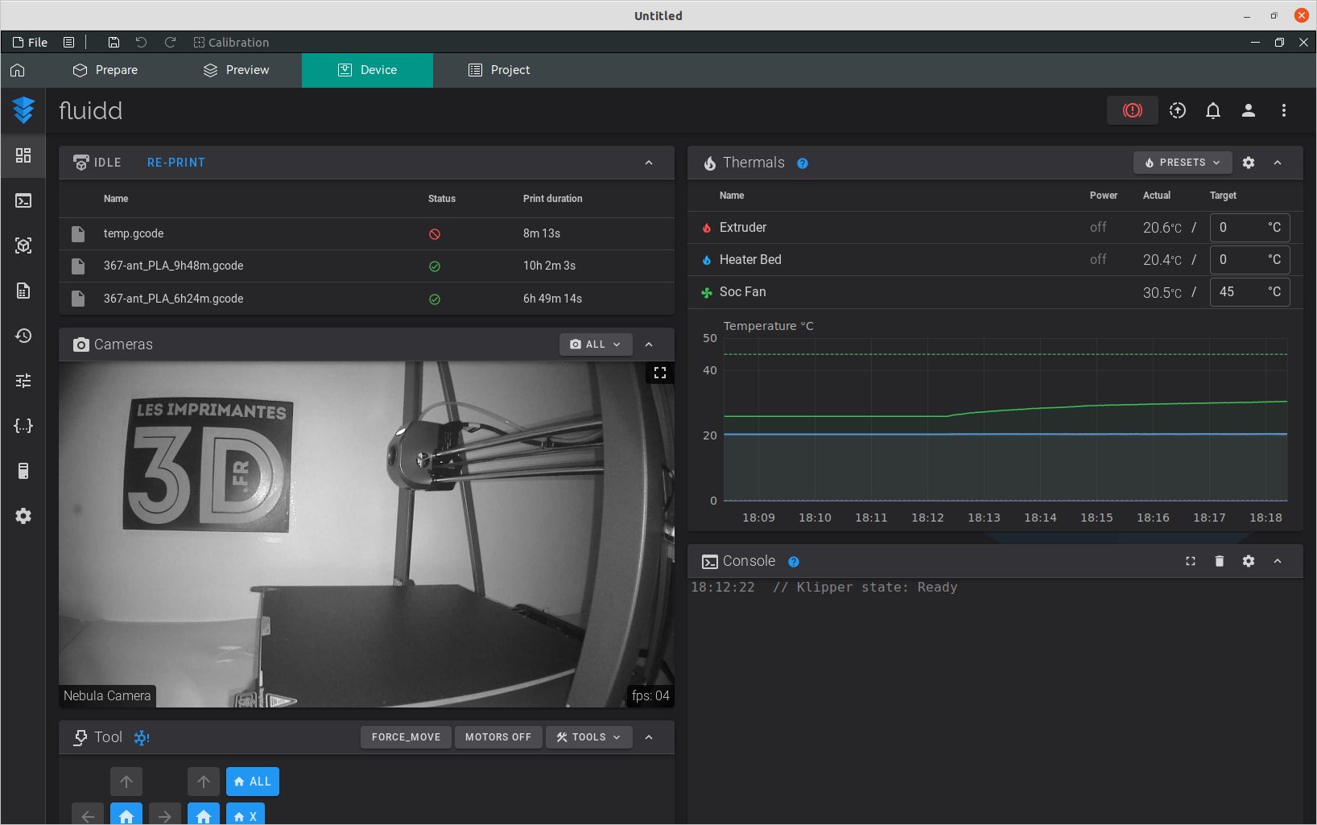Click the Extruder target temperature field

[1238, 228]
